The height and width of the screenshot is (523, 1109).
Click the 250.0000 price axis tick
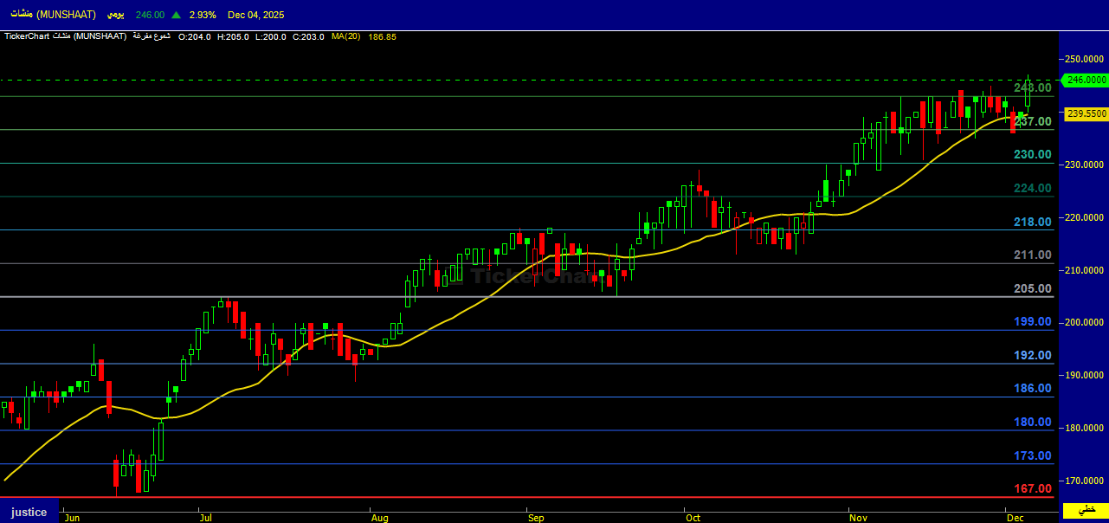click(x=1086, y=59)
